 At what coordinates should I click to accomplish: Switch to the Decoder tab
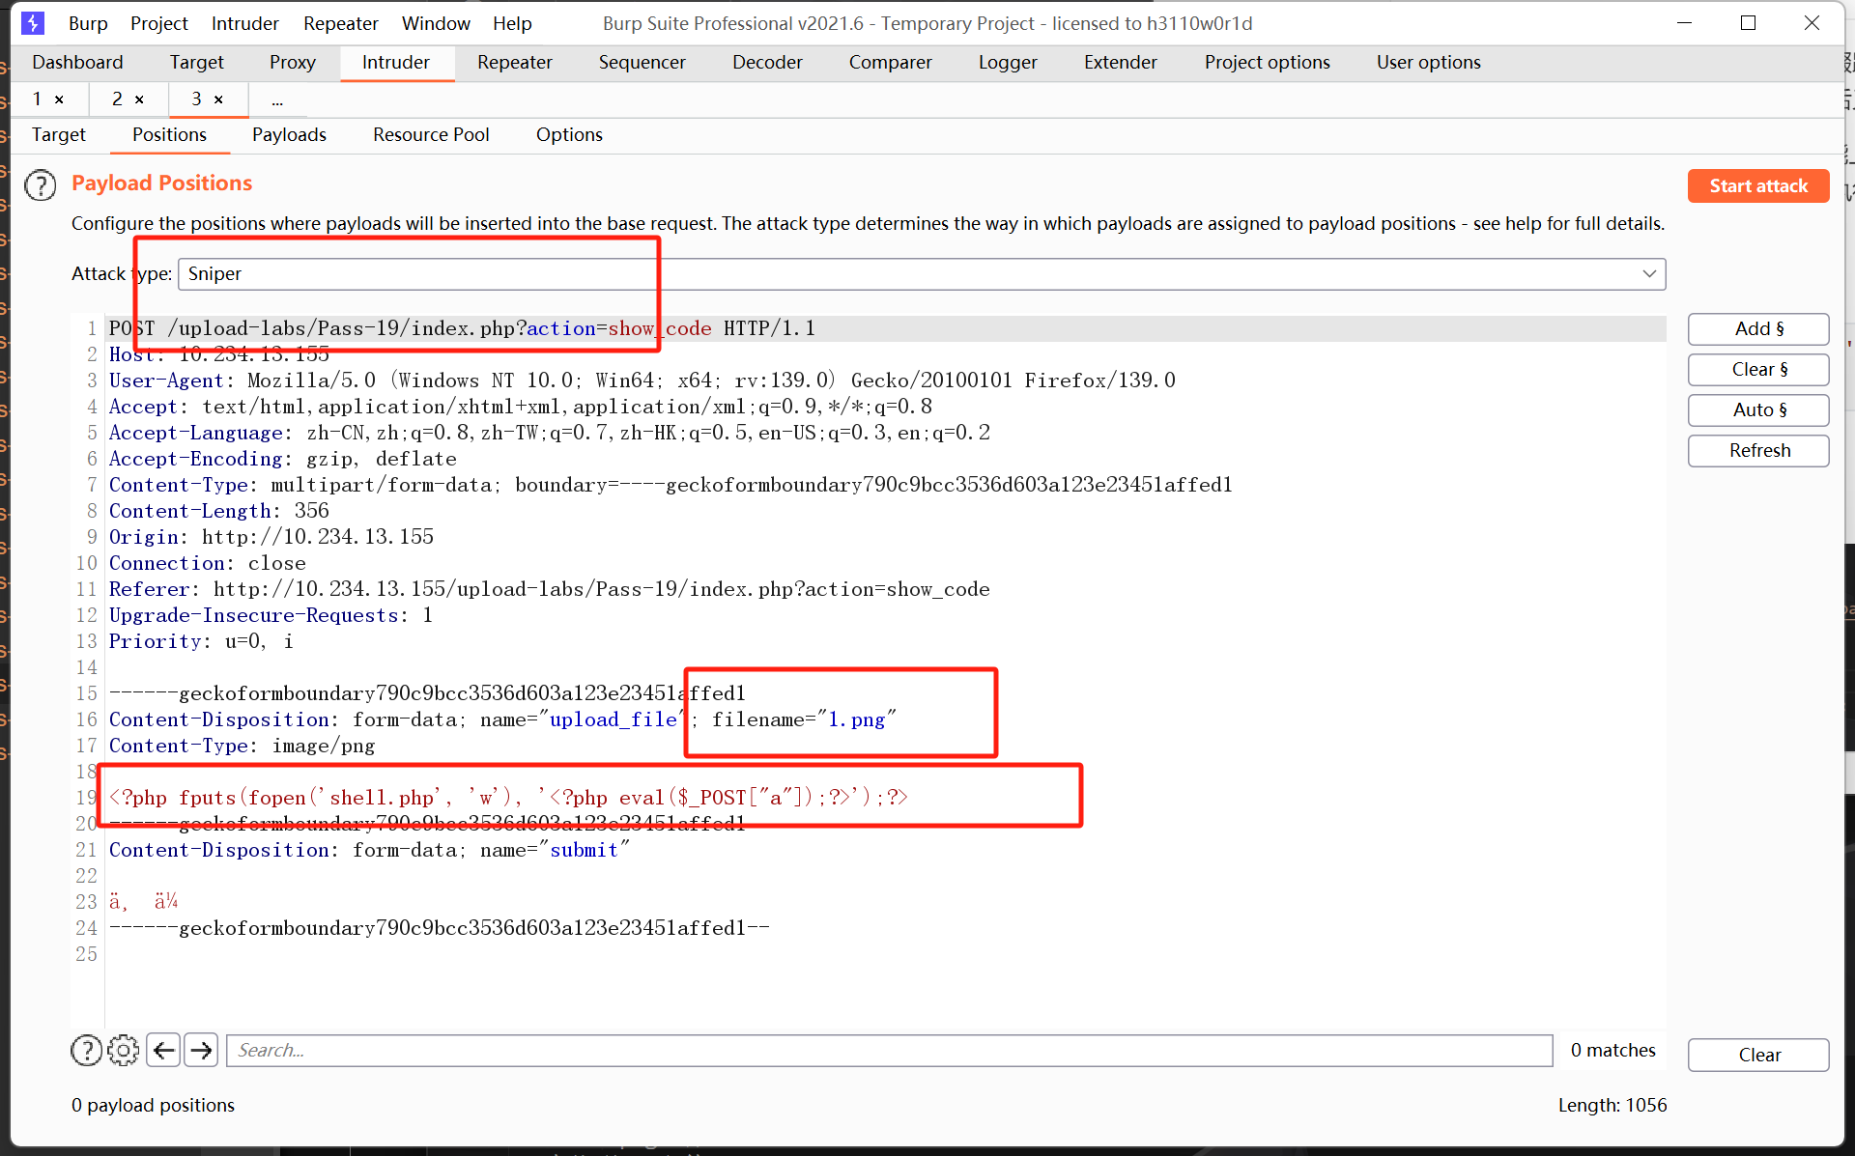pos(767,63)
